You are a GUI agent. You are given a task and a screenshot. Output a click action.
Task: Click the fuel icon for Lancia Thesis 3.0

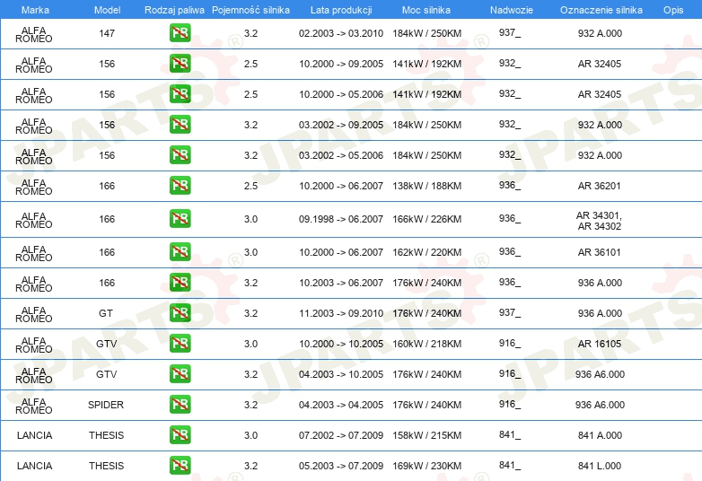tap(180, 435)
